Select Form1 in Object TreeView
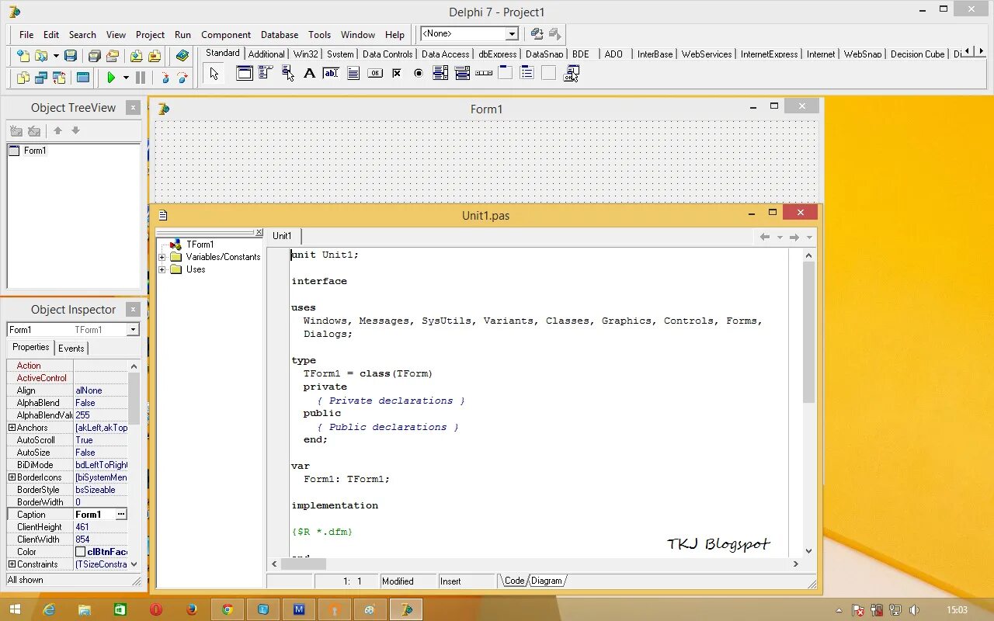994x621 pixels. pyautogui.click(x=35, y=151)
